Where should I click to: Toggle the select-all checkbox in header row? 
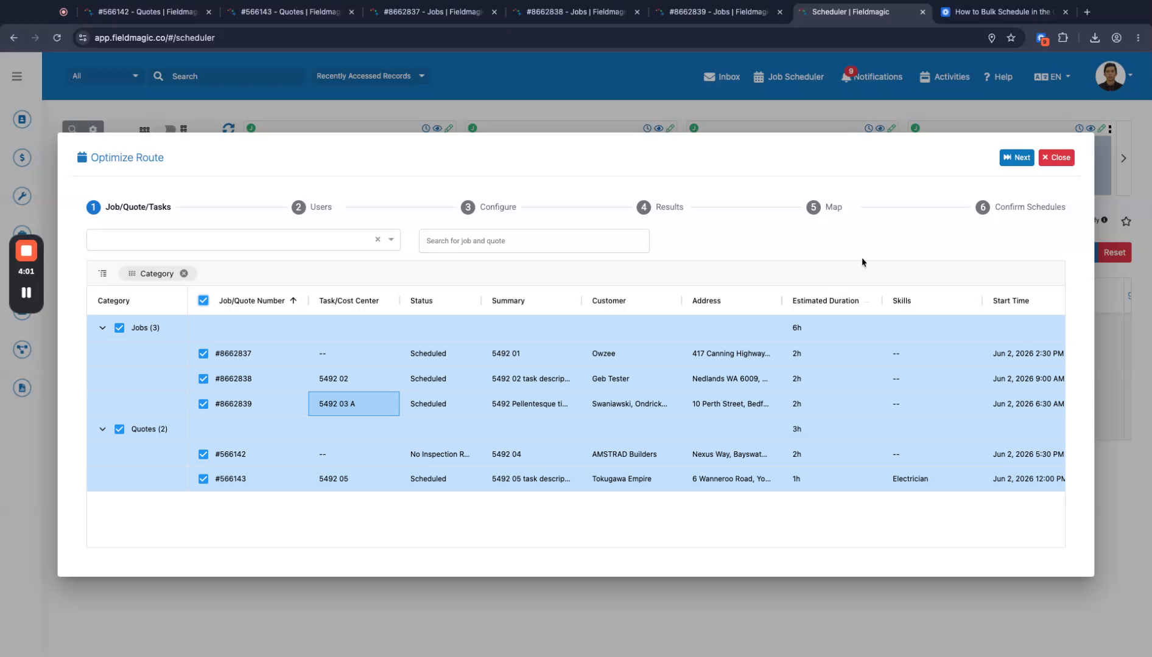[x=203, y=301]
